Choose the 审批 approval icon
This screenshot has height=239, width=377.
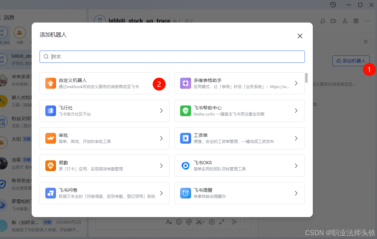(x=51, y=138)
